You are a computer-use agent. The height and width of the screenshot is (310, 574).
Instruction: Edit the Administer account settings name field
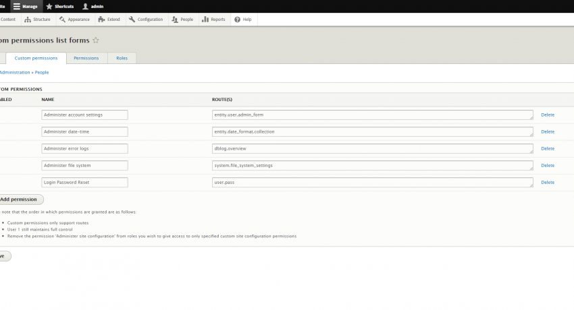click(84, 115)
